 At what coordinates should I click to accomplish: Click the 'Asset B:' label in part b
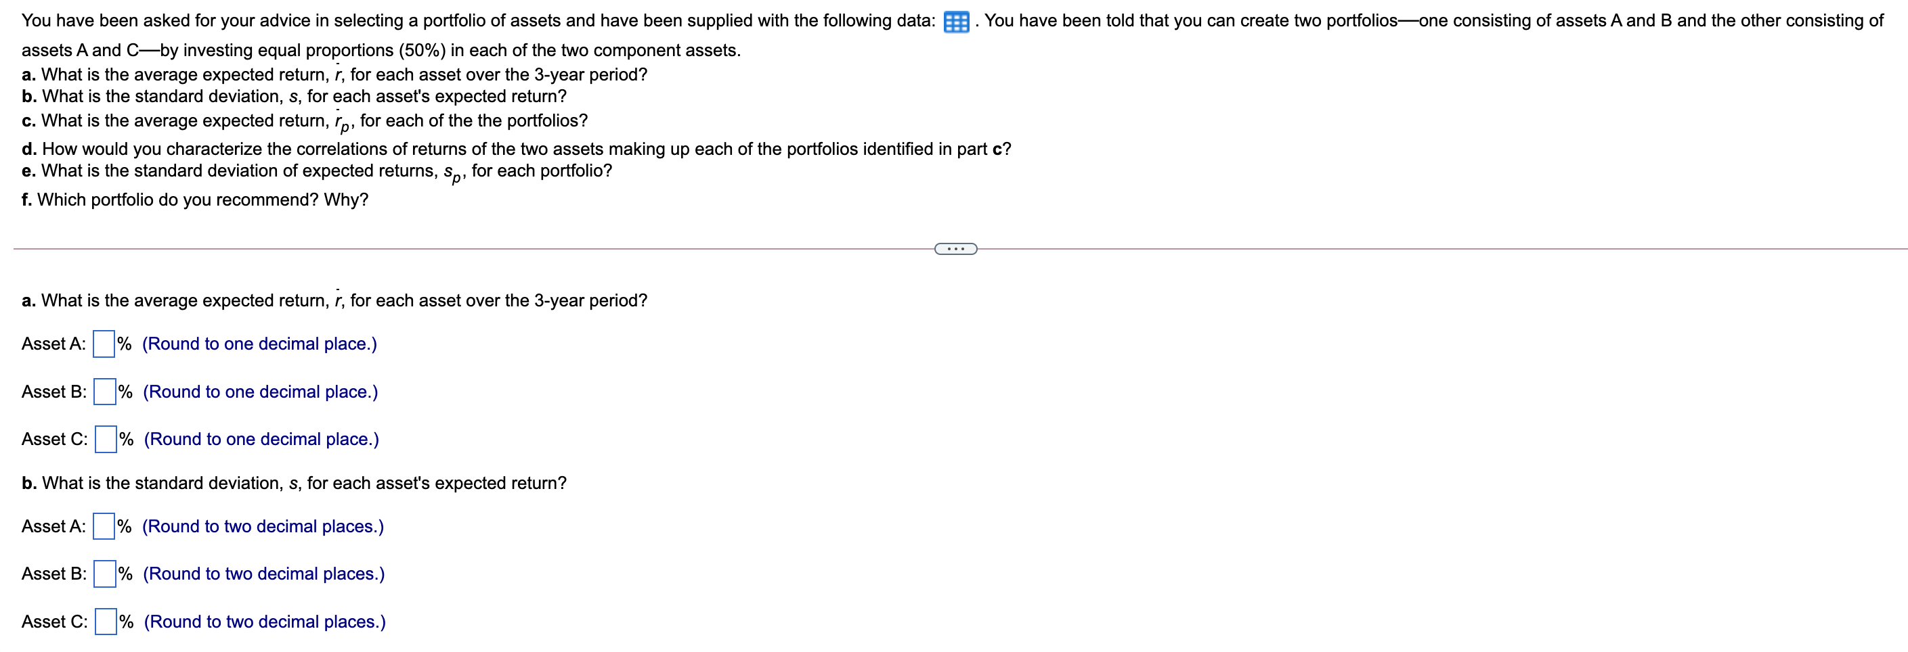53,574
